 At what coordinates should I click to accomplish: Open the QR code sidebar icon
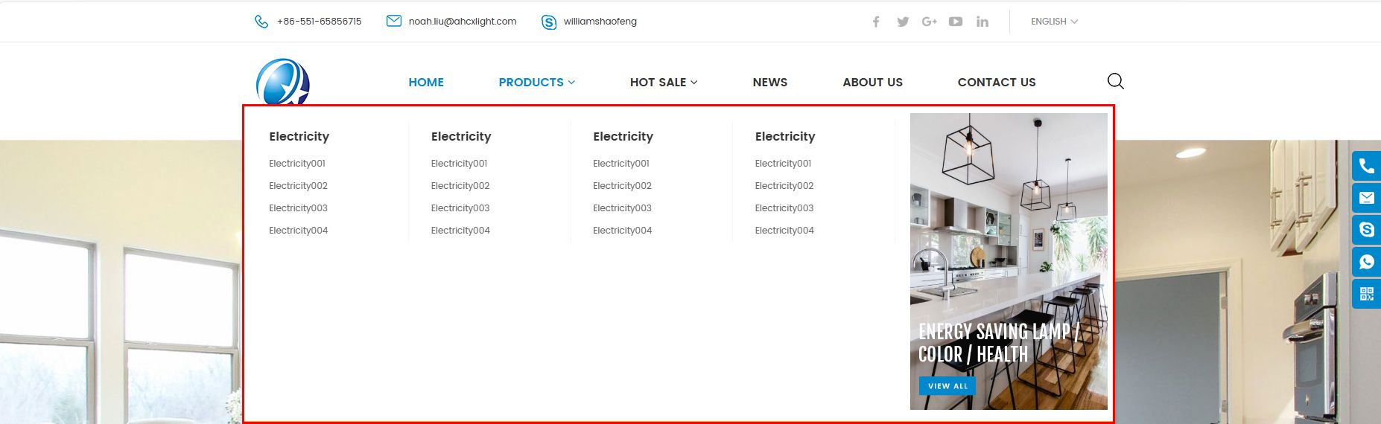(1366, 294)
